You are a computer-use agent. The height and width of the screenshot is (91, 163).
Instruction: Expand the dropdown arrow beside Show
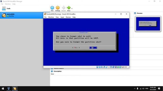pyautogui.click(x=72, y=8)
